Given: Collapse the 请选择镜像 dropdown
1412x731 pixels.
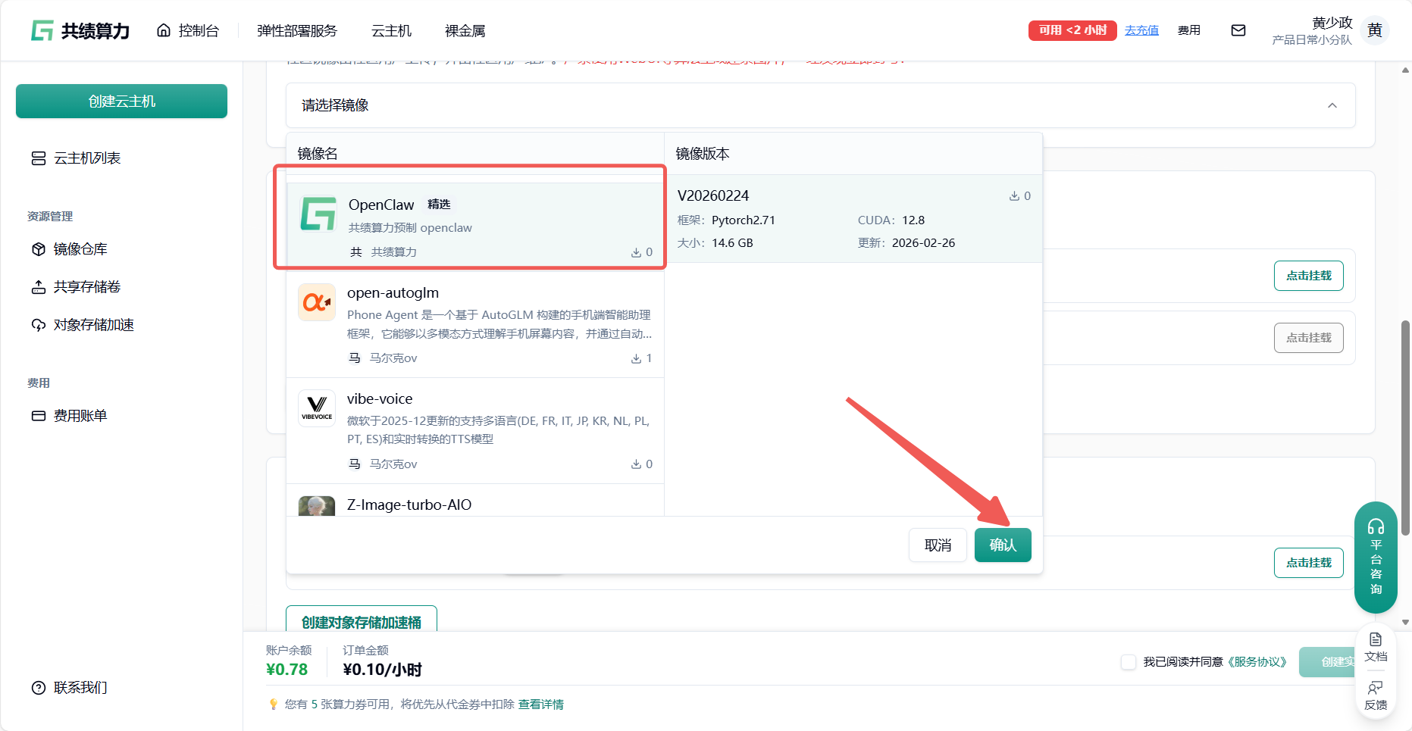Looking at the screenshot, I should (x=1332, y=105).
